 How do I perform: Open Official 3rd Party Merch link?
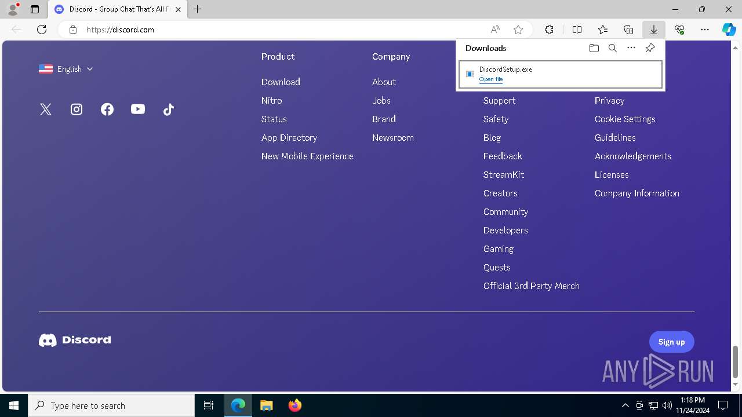coord(531,286)
